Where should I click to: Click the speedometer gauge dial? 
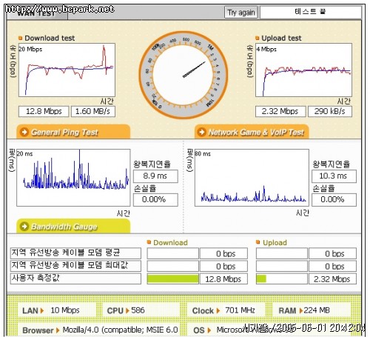183,75
